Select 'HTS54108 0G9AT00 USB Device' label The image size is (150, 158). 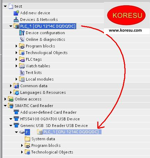click(x=50, y=119)
